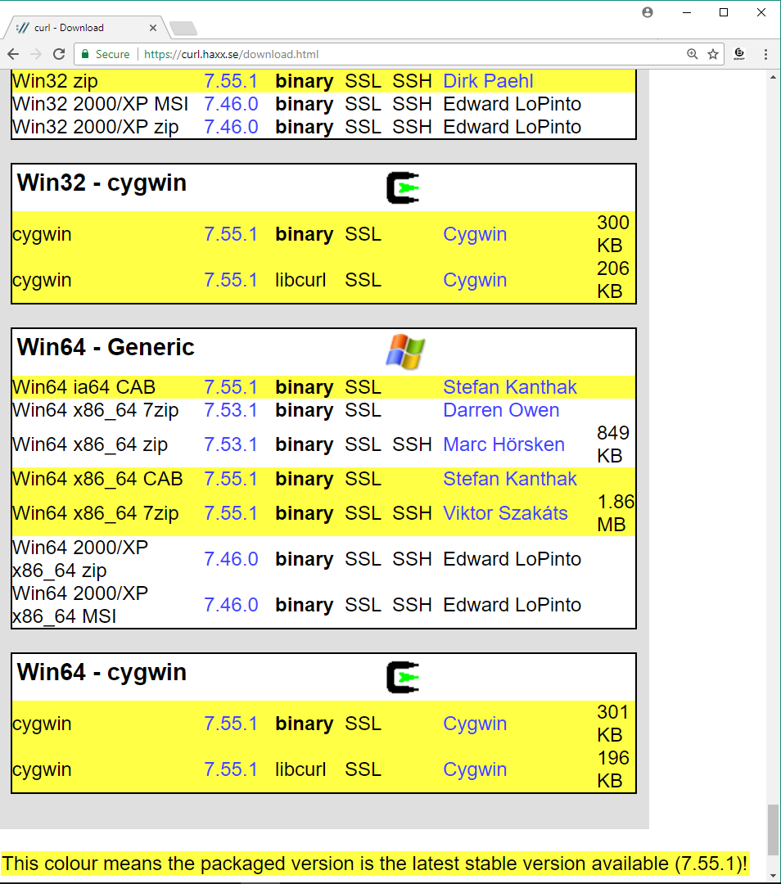The image size is (781, 884).
Task: Reload the curl download page
Action: (x=59, y=54)
